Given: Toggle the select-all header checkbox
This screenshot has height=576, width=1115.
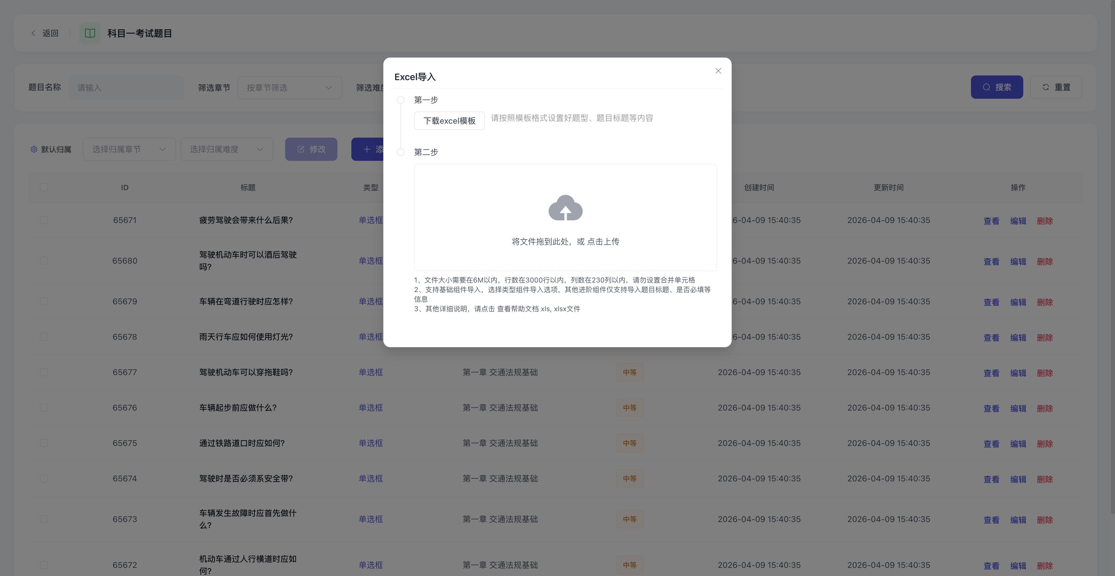Looking at the screenshot, I should coord(44,187).
